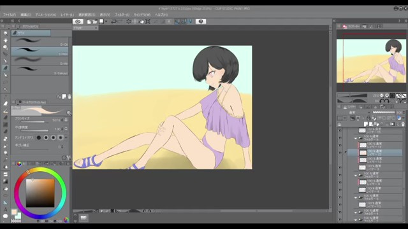This screenshot has width=408, height=229.
Task: Click the open file folder icon
Action: [x=95, y=22]
